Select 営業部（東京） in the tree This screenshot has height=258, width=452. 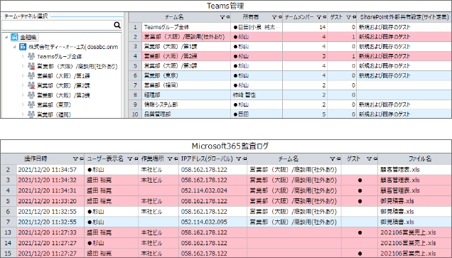tap(54, 104)
